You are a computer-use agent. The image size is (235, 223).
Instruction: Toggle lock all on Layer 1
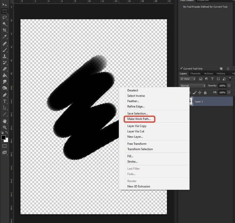(x=205, y=93)
